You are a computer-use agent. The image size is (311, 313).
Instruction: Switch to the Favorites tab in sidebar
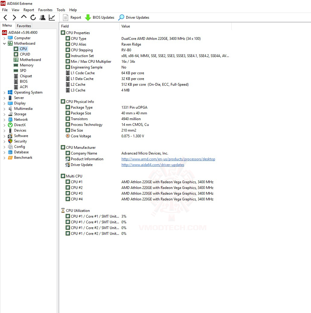tap(24, 26)
